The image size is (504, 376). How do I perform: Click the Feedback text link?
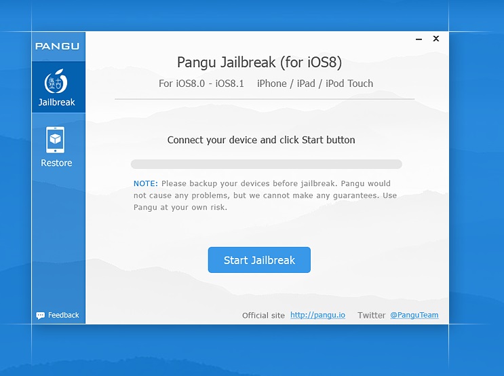pyautogui.click(x=63, y=315)
